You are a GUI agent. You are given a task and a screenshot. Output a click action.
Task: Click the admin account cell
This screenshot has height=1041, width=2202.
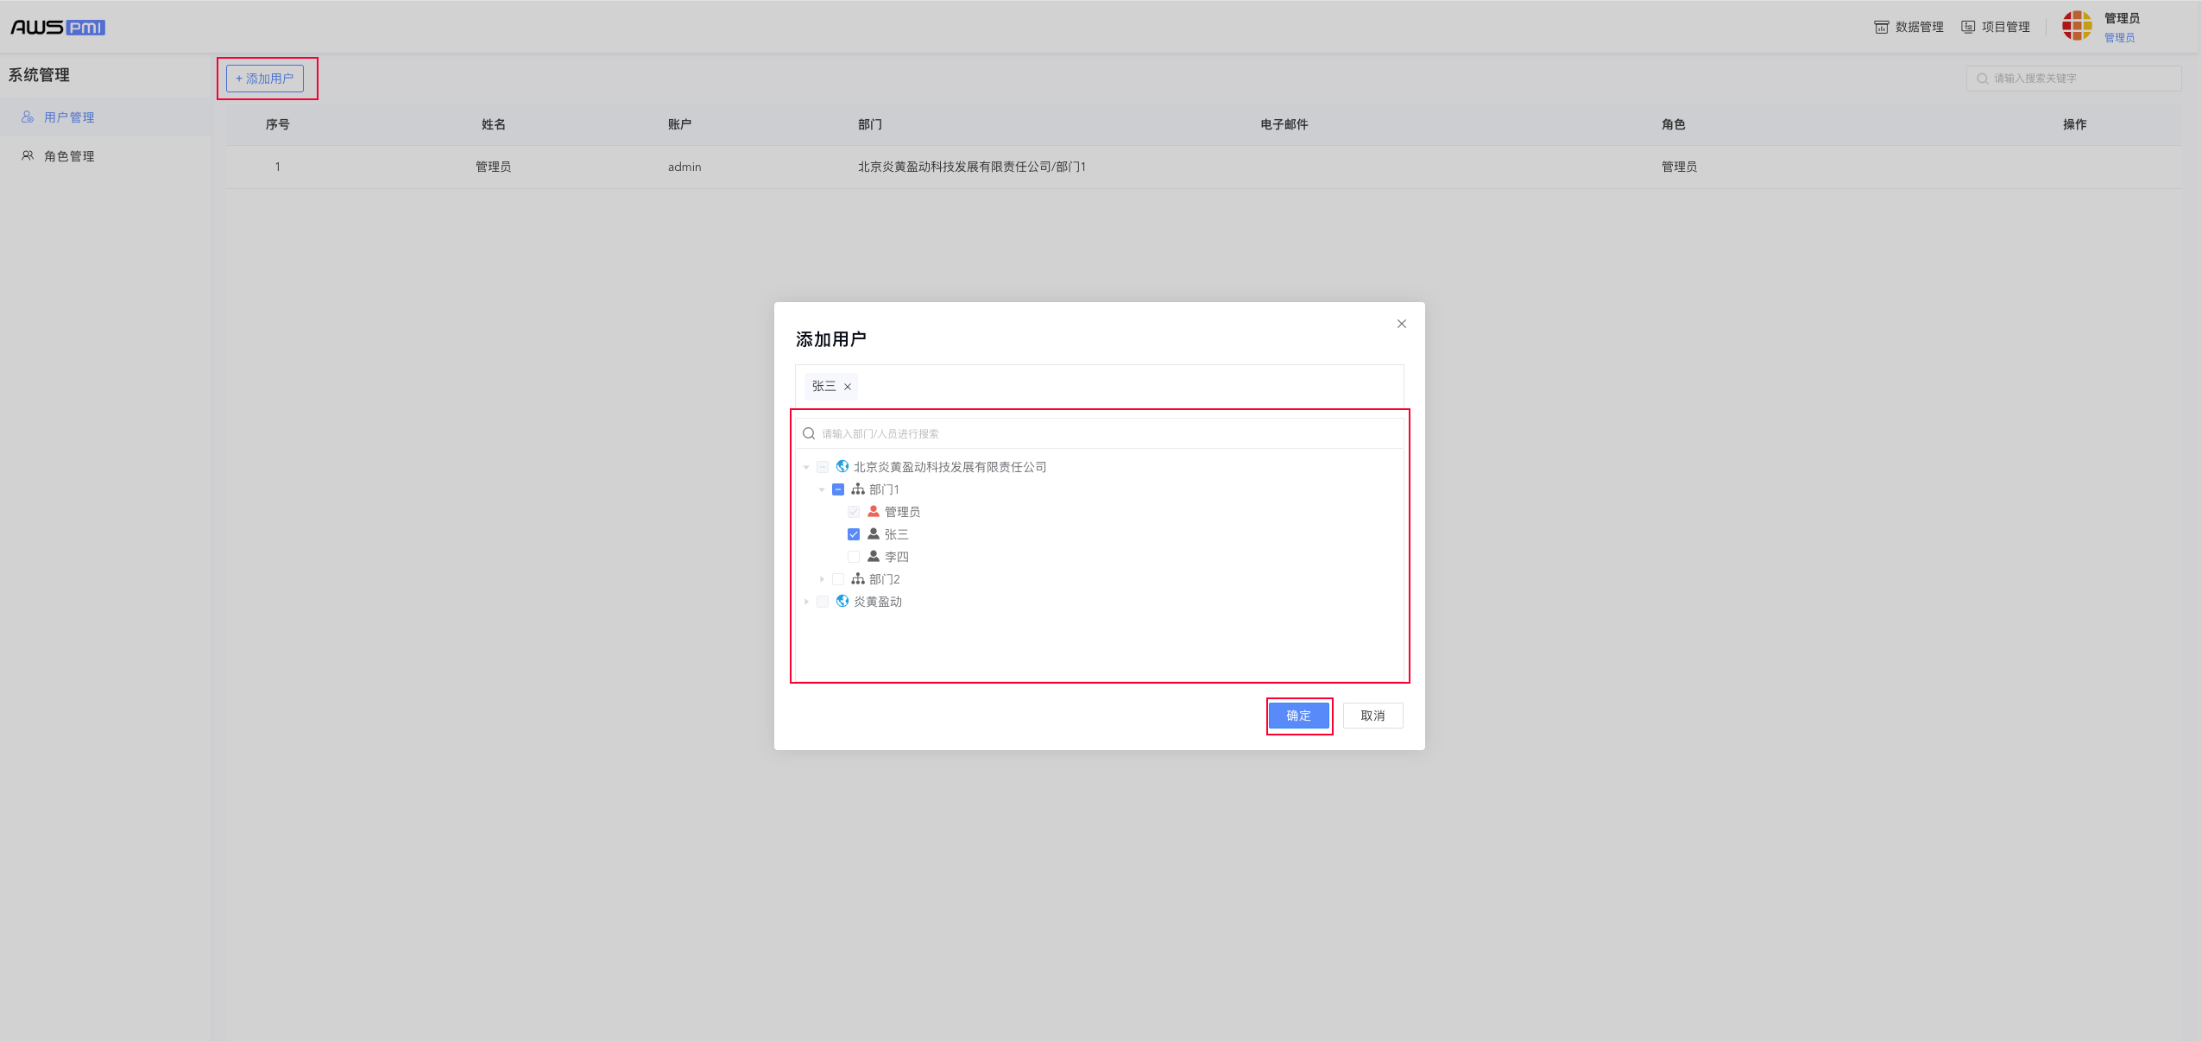[685, 167]
